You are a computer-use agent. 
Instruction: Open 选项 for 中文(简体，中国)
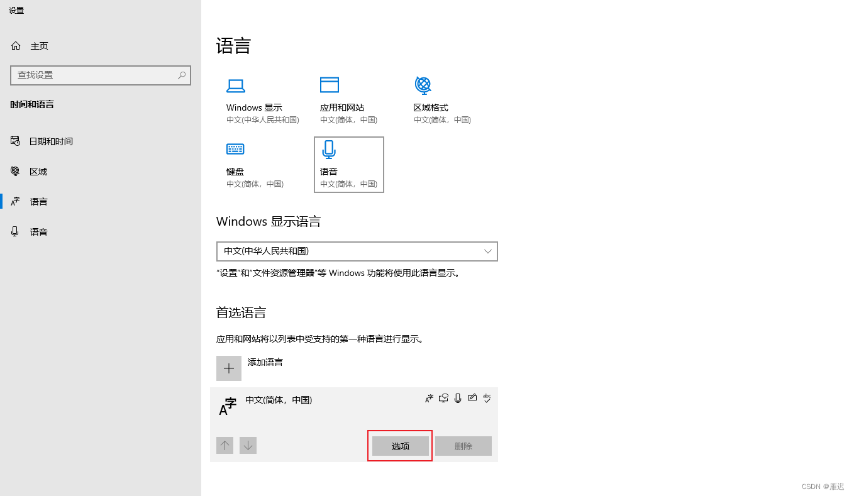point(401,446)
